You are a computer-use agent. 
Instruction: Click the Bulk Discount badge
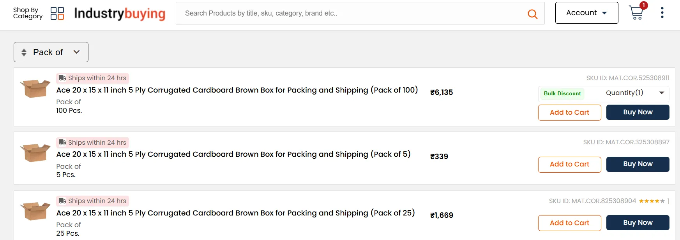(562, 93)
